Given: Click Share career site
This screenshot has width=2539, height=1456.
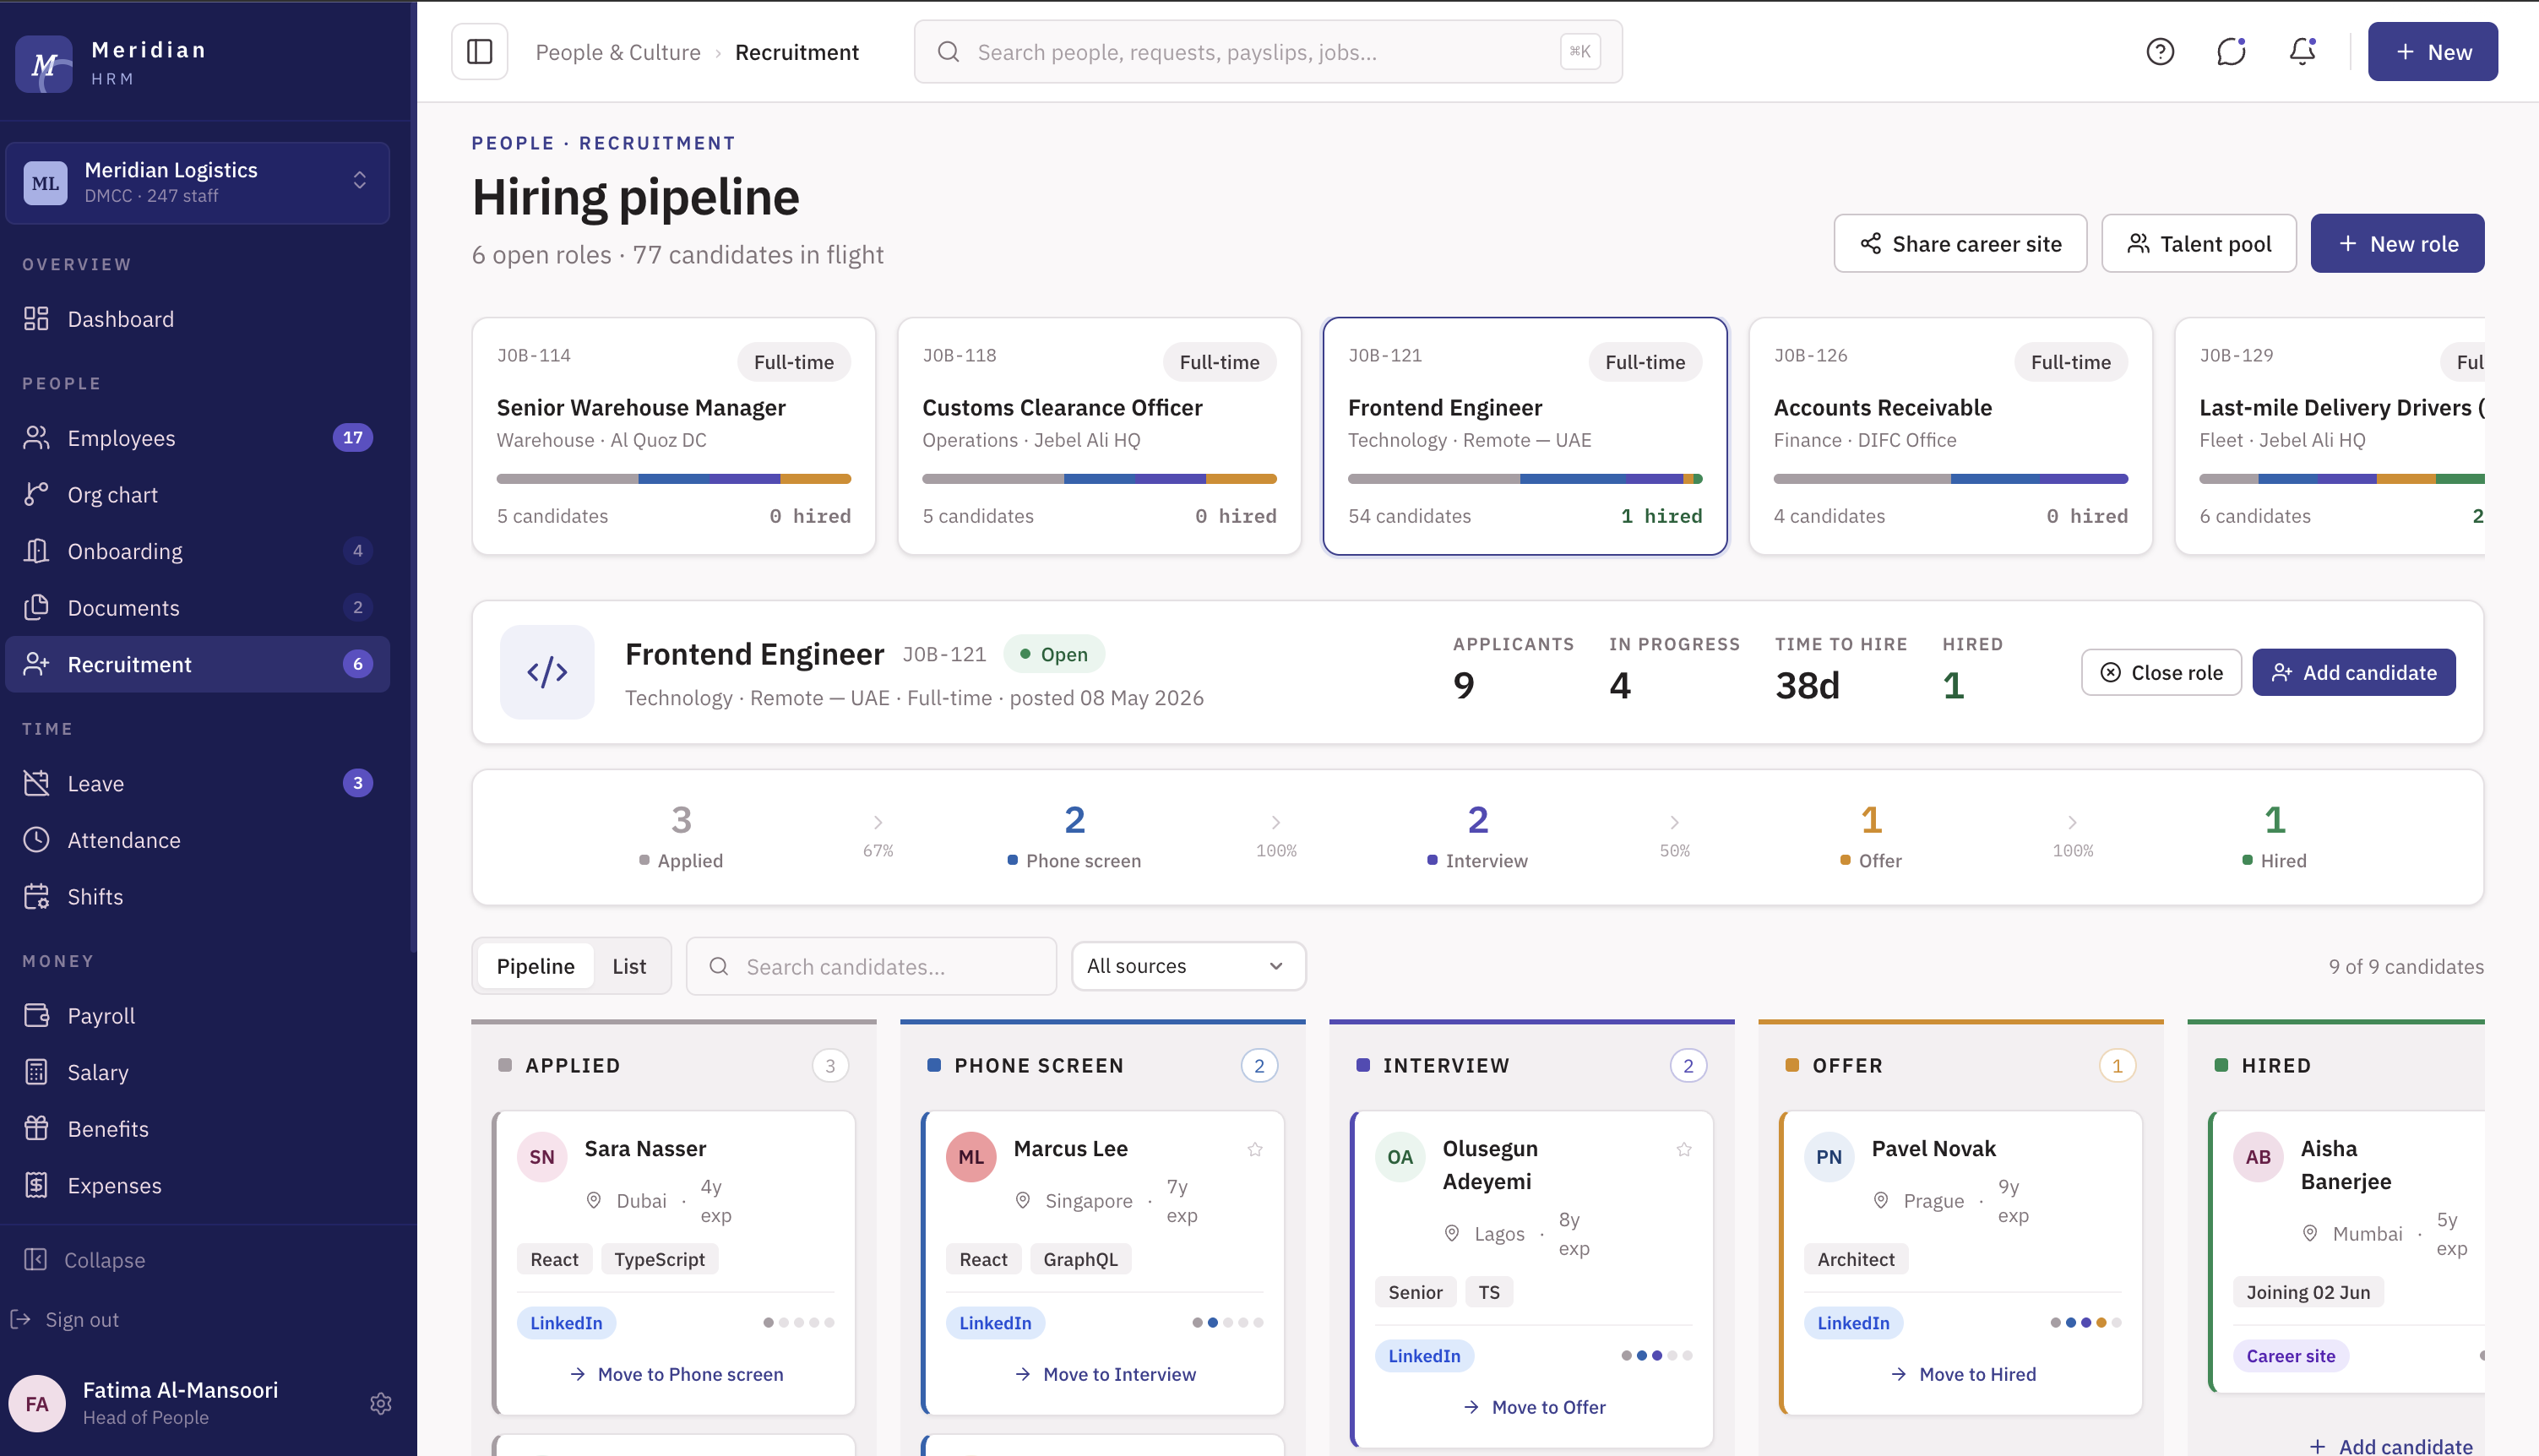Looking at the screenshot, I should click(1960, 243).
